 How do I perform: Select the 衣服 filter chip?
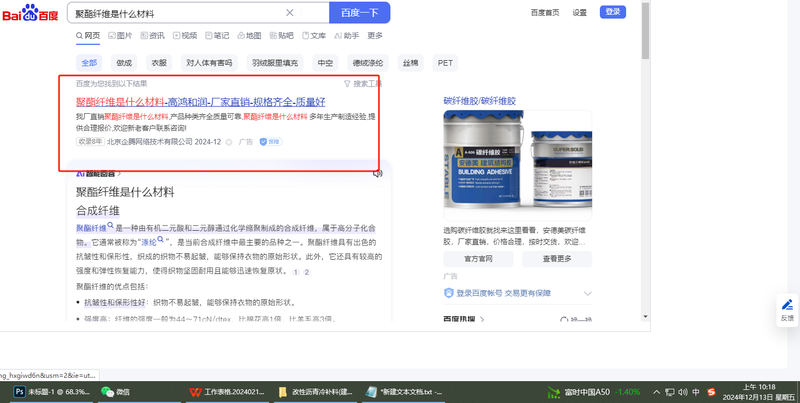point(159,63)
